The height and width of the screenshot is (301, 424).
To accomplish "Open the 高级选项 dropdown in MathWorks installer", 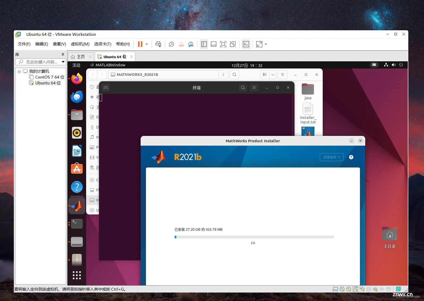I will click(x=332, y=157).
